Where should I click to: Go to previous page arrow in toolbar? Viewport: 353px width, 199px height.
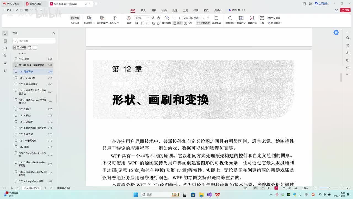pyautogui.click(x=179, y=18)
